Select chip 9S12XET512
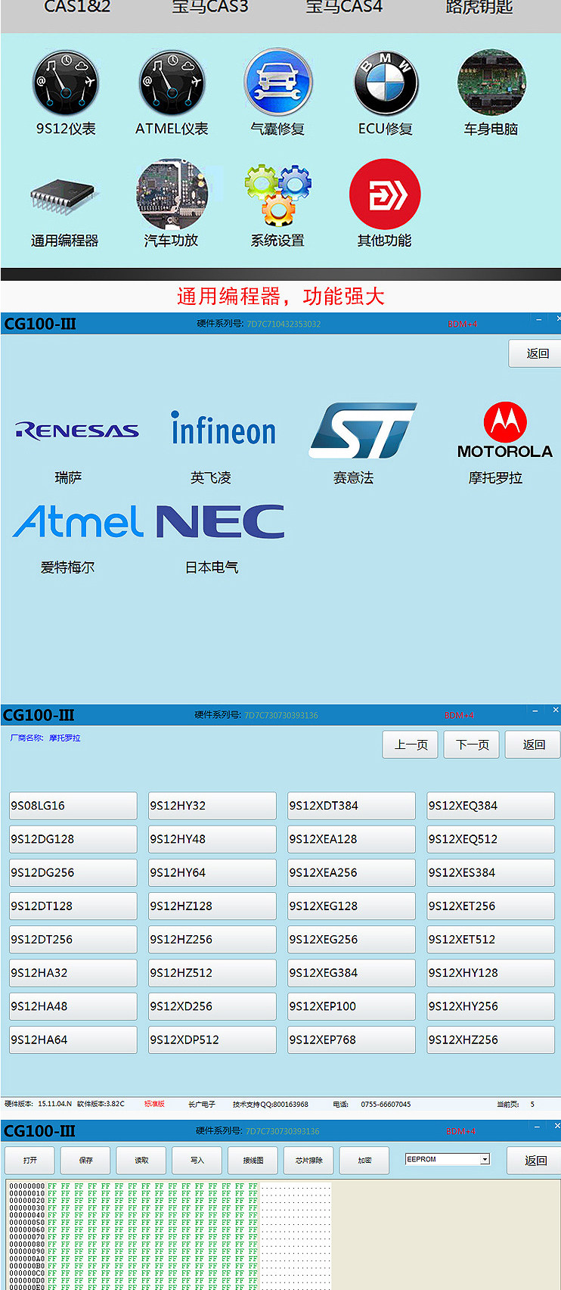This screenshot has width=561, height=1290. (x=491, y=939)
